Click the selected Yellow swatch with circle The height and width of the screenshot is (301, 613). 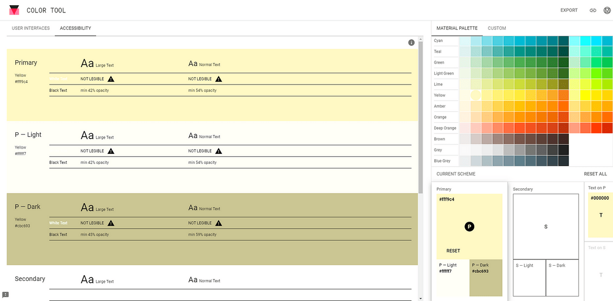[x=476, y=96]
